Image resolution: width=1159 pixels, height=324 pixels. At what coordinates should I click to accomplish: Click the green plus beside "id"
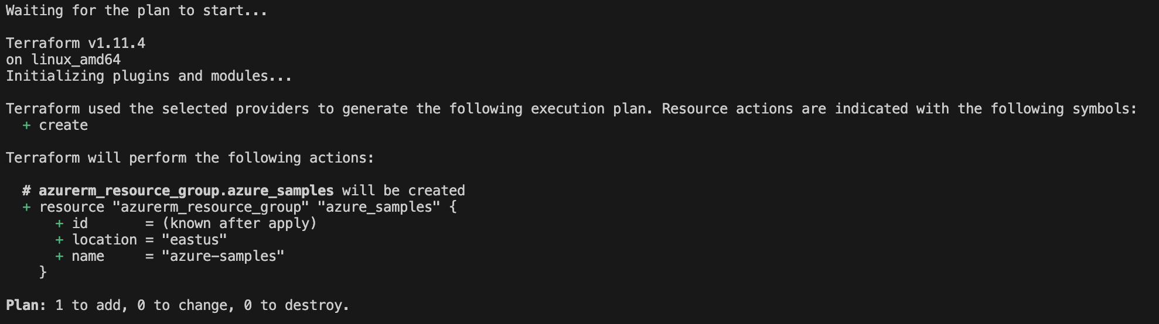pyautogui.click(x=59, y=224)
